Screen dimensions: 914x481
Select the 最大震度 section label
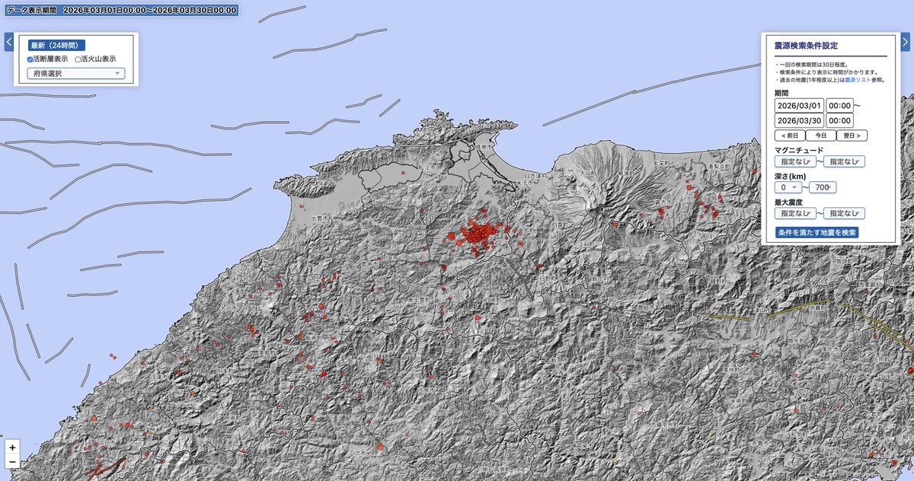click(x=789, y=202)
